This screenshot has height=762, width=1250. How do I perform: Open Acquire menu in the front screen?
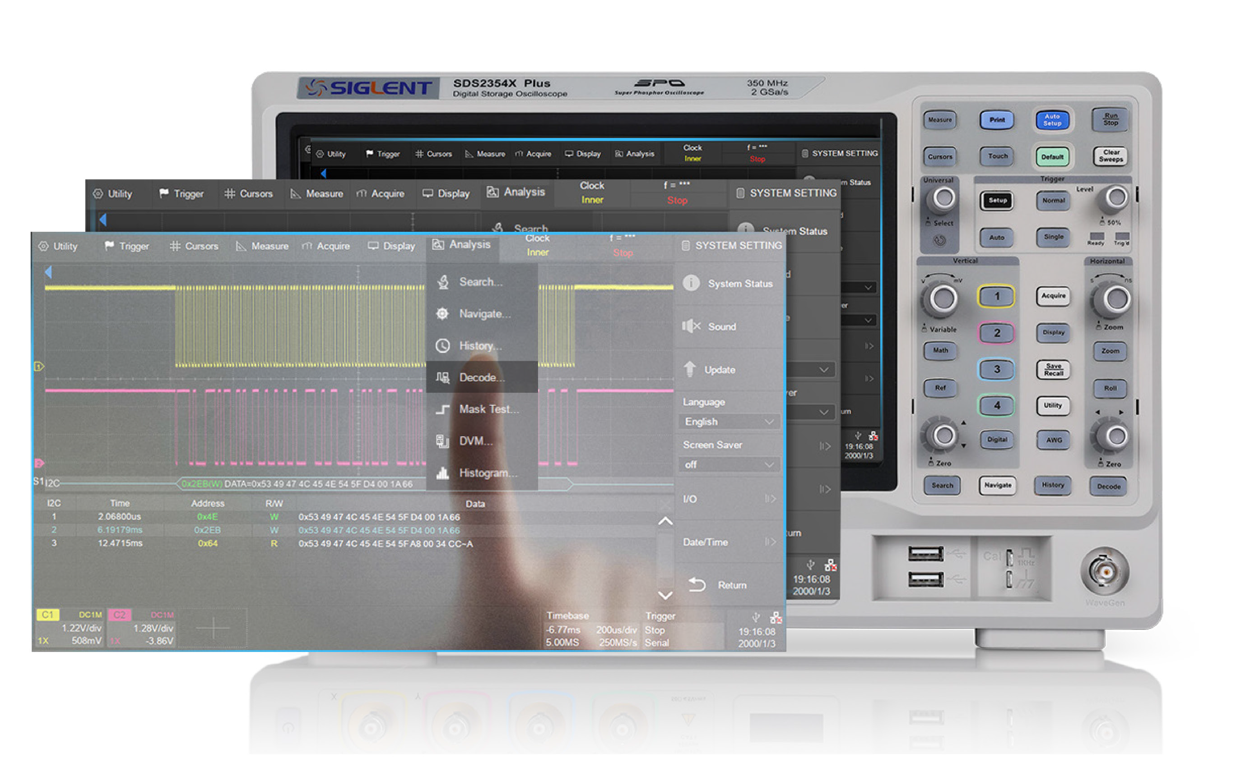tap(326, 246)
